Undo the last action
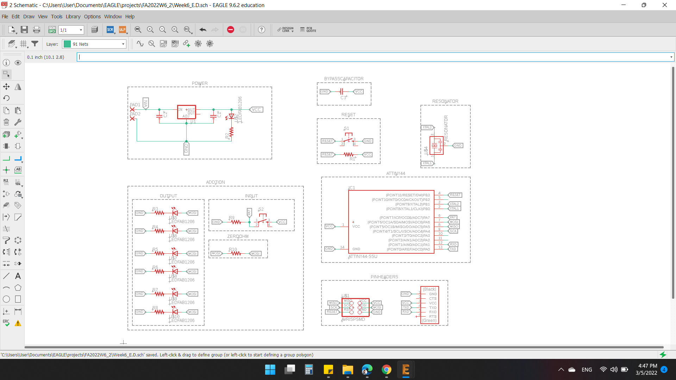Image resolution: width=676 pixels, height=380 pixels. point(203,30)
